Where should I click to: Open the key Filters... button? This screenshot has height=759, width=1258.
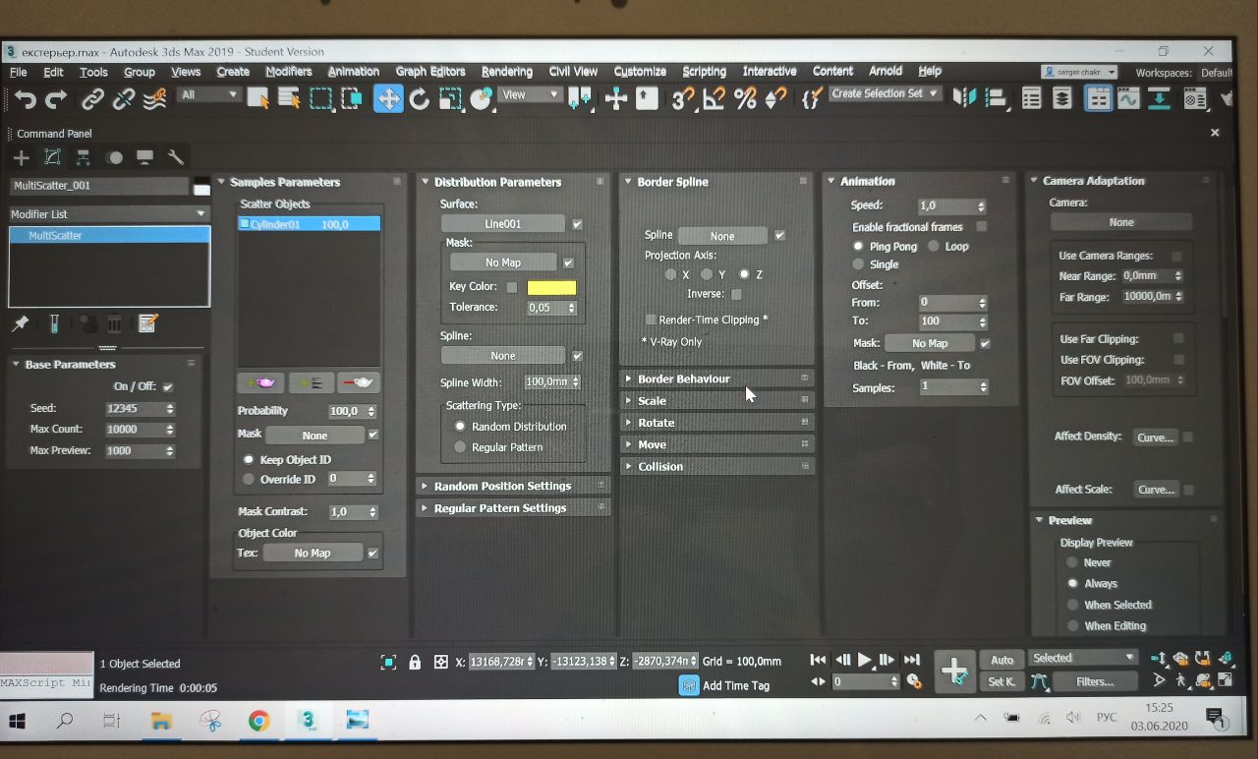pyautogui.click(x=1095, y=681)
